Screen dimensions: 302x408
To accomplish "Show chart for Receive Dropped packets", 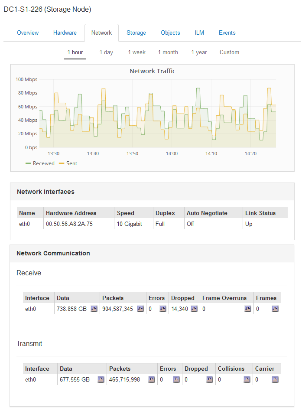I will click(x=194, y=309).
